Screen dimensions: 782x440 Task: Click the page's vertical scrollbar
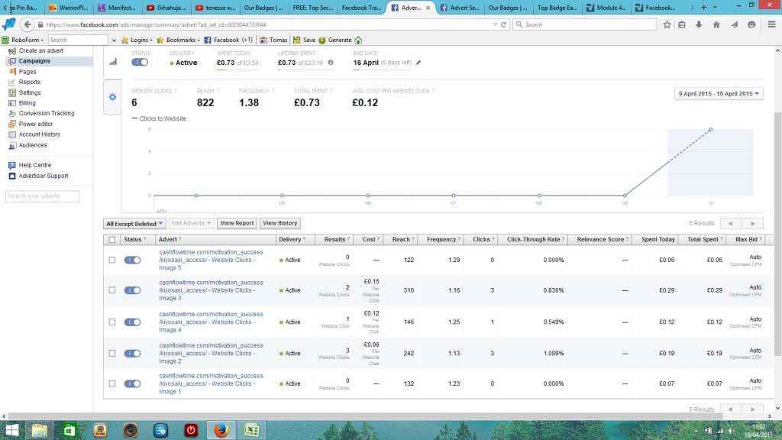[777, 235]
